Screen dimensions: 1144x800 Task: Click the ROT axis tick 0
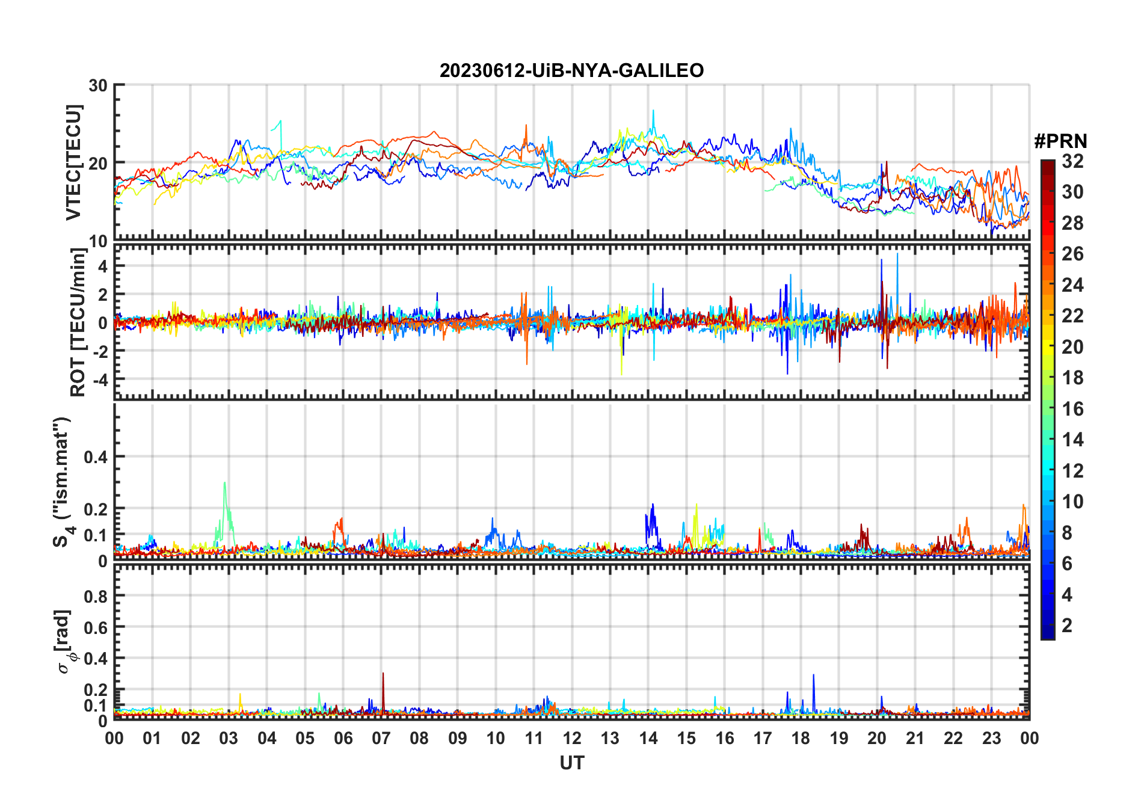click(x=103, y=323)
